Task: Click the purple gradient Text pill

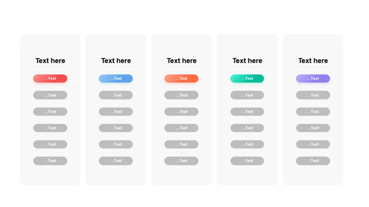Action: coord(313,78)
